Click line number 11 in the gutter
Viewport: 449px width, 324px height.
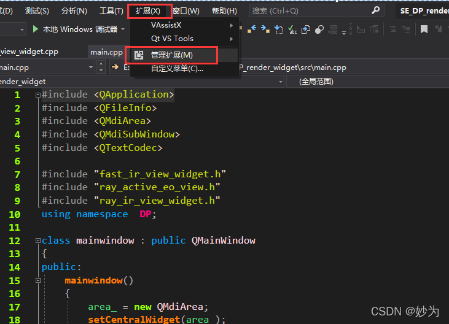[x=15, y=227]
